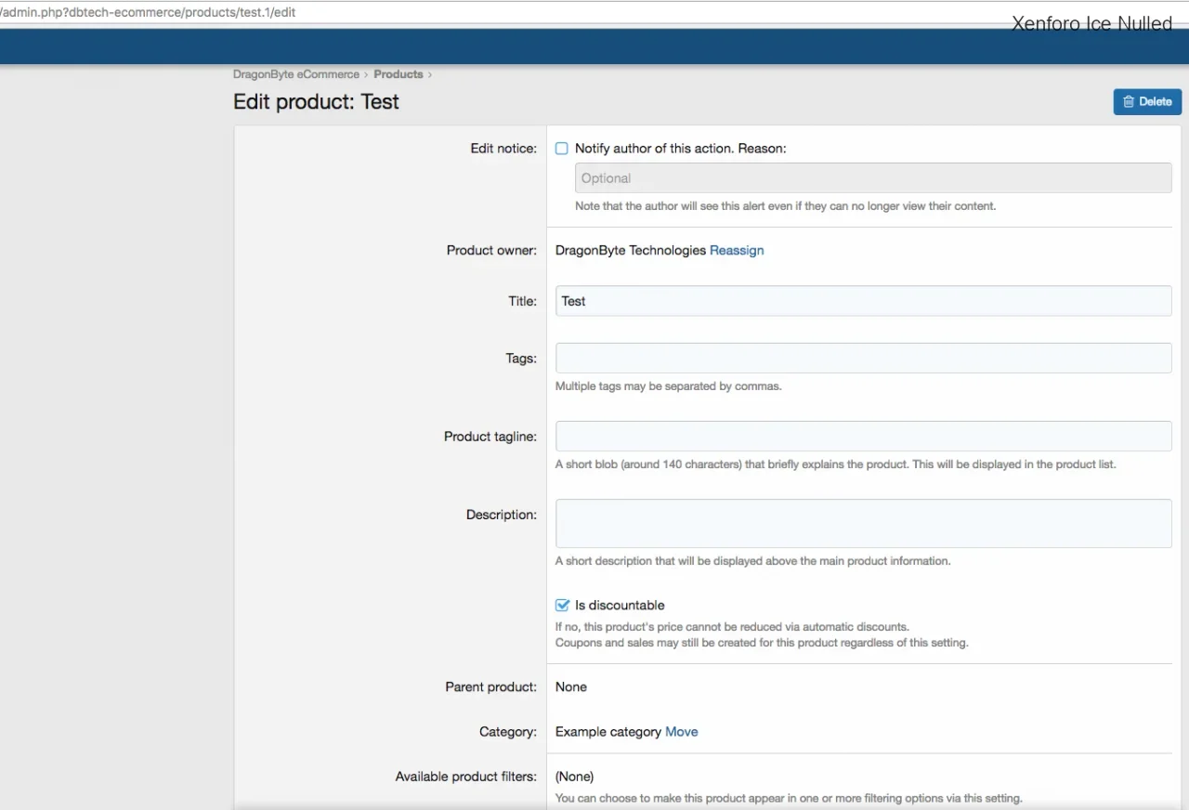Click the Product tagline field label
The width and height of the screenshot is (1189, 810).
point(490,437)
